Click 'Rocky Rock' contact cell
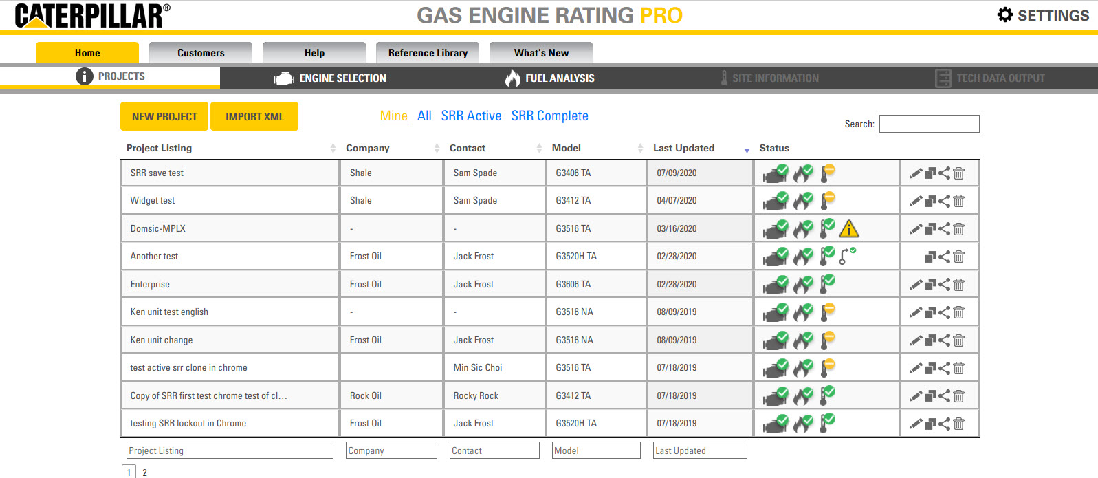The image size is (1098, 478). click(476, 395)
